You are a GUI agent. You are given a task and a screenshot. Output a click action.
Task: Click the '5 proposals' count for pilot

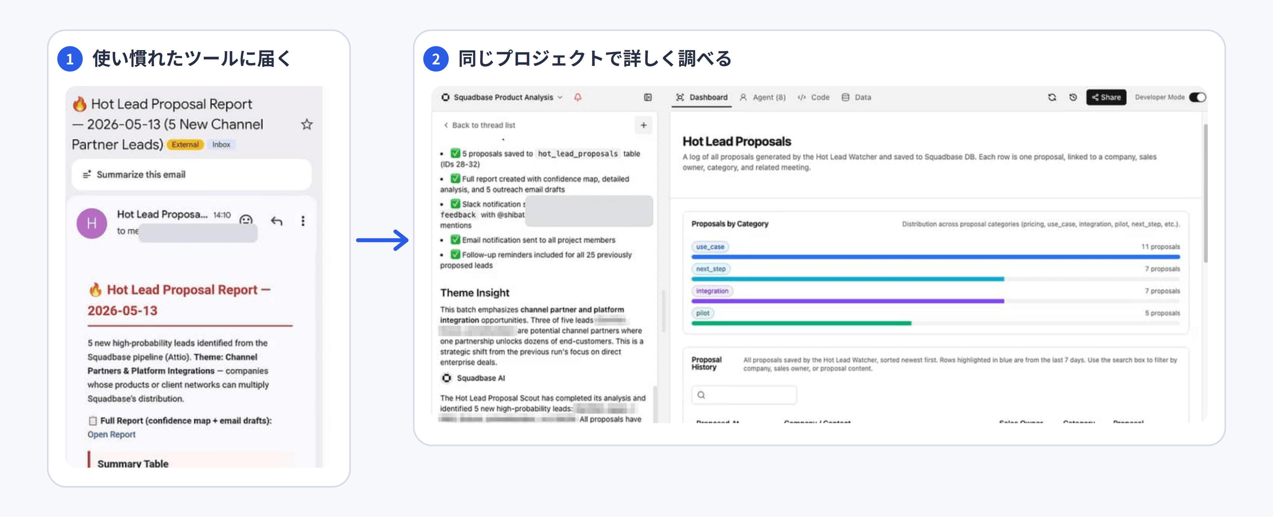[1162, 313]
